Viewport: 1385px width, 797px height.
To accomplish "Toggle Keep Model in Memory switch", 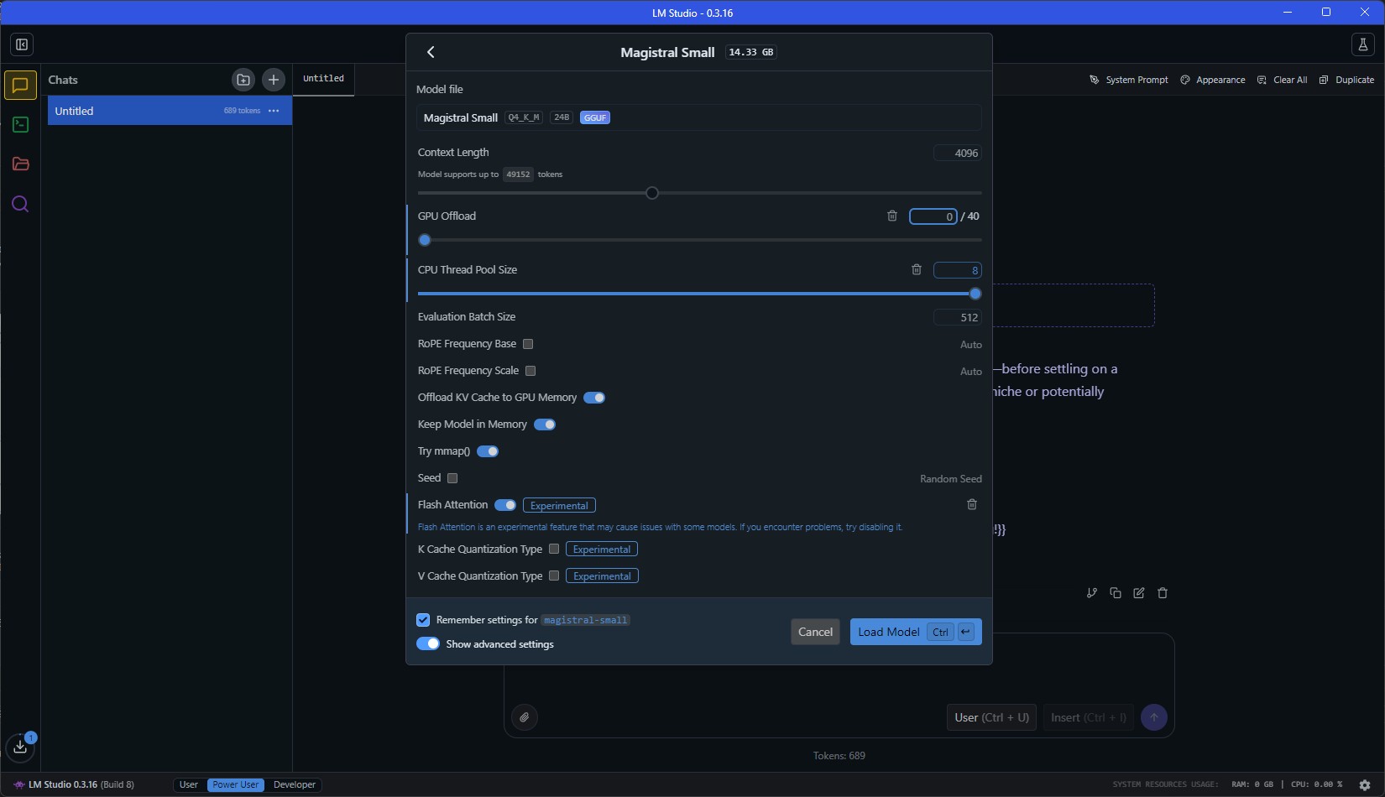I will tap(545, 425).
